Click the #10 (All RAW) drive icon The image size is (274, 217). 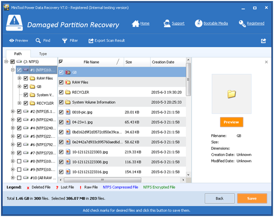coord(26,178)
